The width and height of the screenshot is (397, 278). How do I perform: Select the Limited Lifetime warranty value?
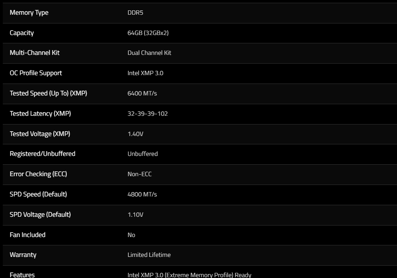149,255
